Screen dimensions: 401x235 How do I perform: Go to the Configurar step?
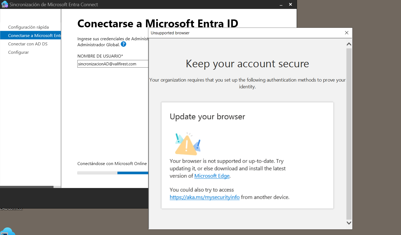click(18, 52)
